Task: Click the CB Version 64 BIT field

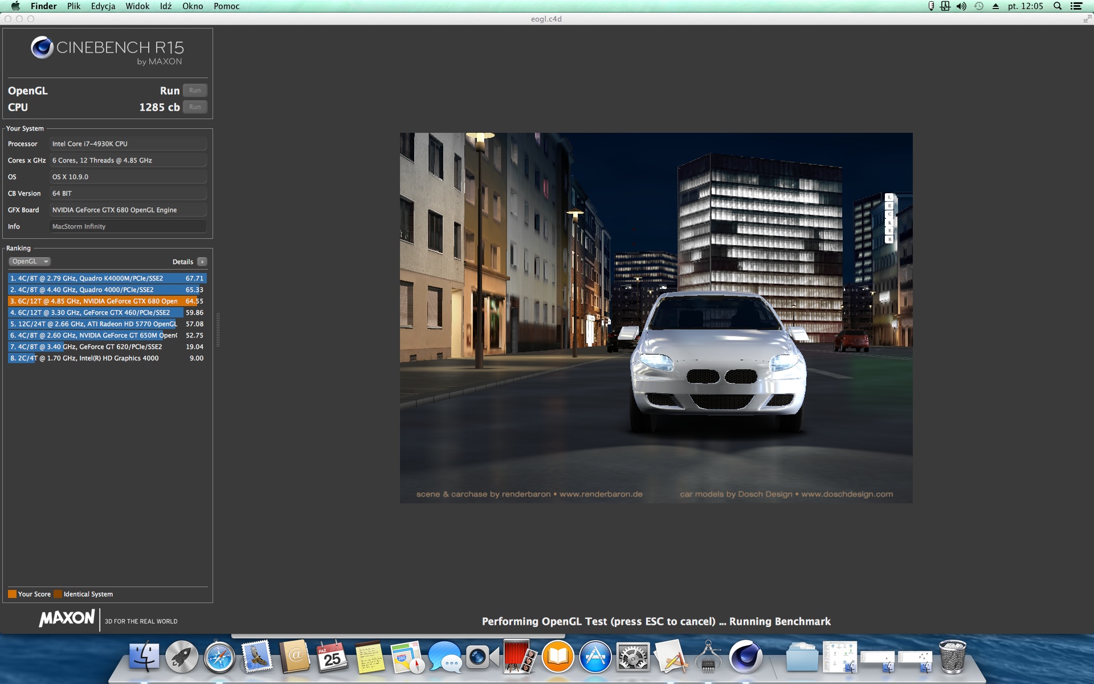Action: tap(128, 193)
